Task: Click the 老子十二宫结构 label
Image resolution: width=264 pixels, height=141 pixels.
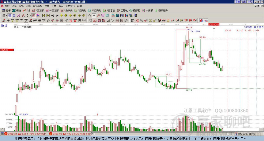Action: (x=23, y=27)
